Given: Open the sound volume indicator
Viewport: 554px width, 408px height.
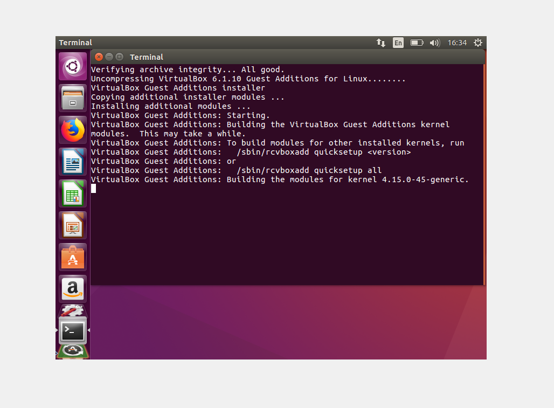Looking at the screenshot, I should pos(435,43).
